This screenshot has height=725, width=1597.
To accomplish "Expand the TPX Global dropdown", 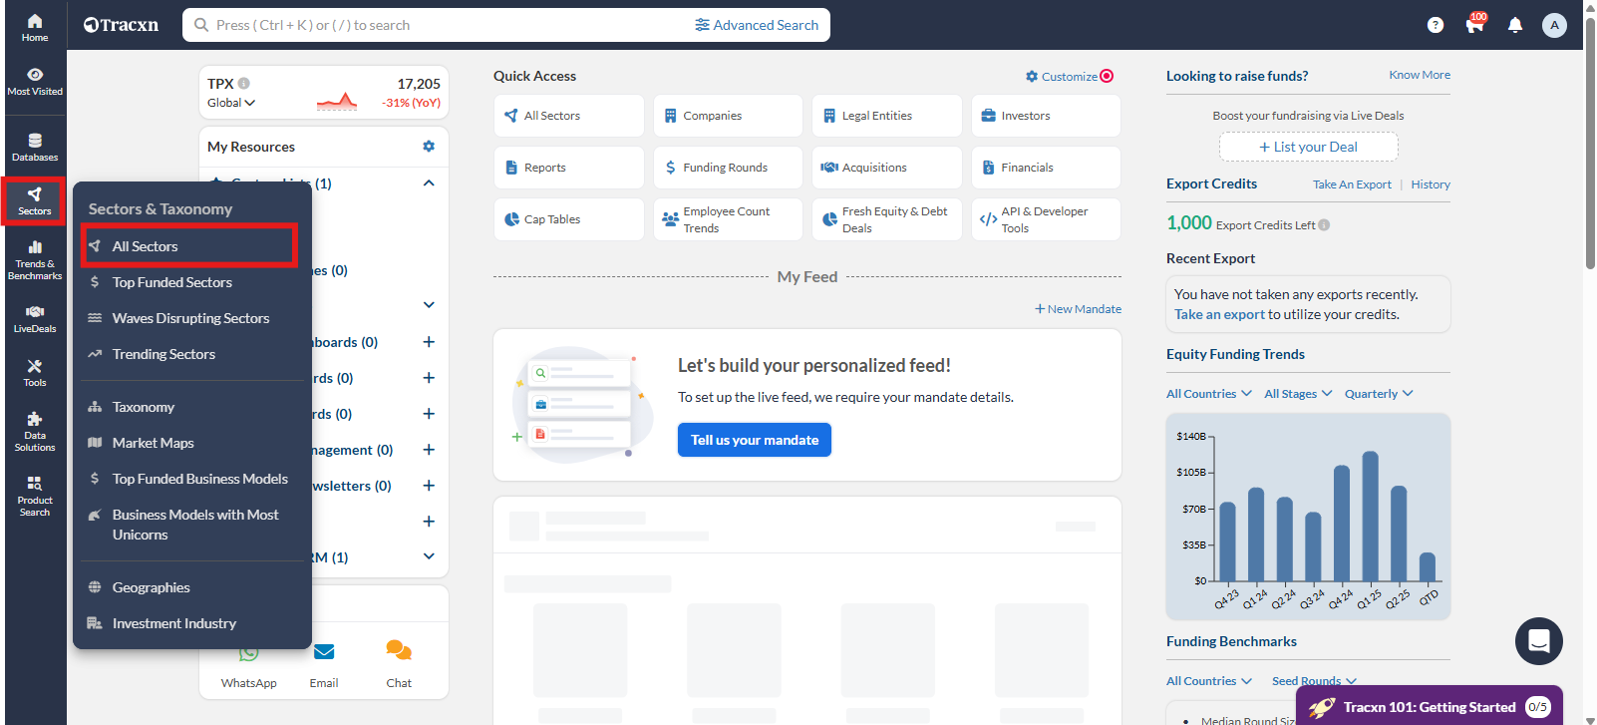I will point(231,103).
